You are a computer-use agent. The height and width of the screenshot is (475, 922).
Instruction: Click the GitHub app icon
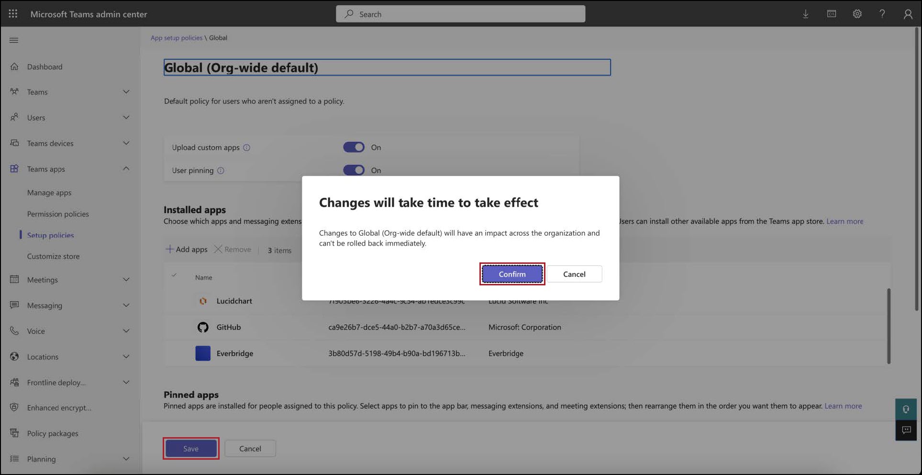tap(203, 327)
